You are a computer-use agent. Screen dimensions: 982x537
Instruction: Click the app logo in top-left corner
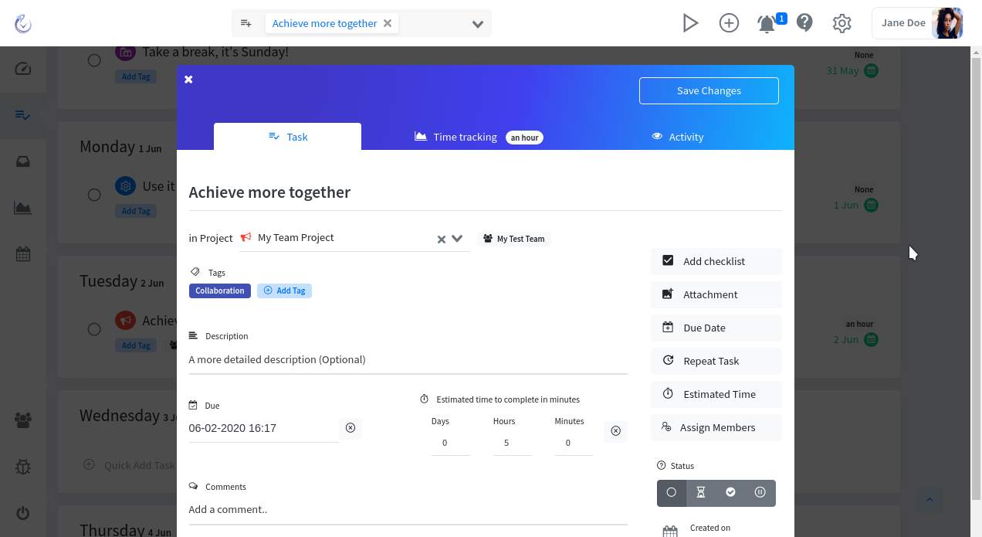(23, 23)
